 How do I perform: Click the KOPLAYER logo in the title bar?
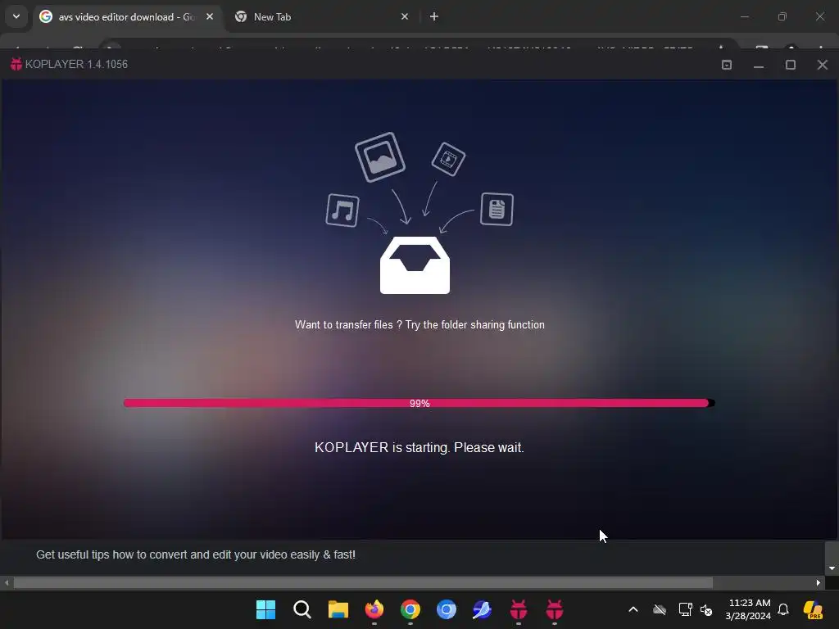tap(16, 64)
